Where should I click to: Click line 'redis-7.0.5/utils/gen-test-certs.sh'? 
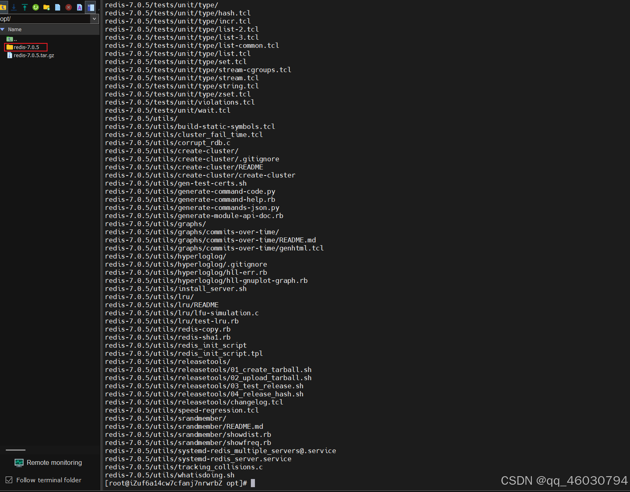click(x=176, y=183)
